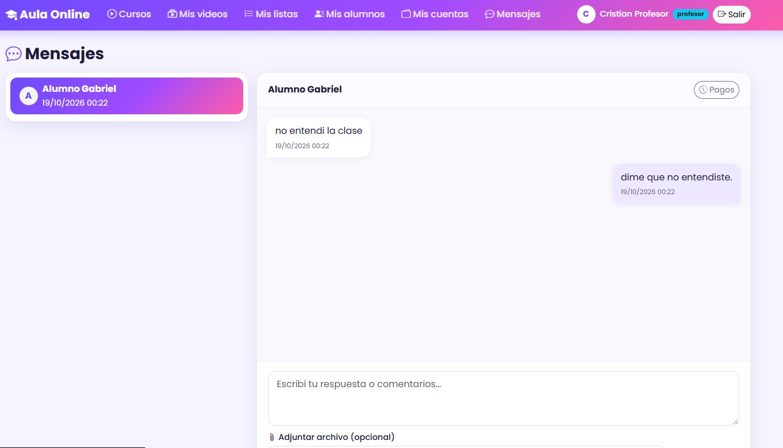Open Mensajes in the top navigation

tap(513, 14)
